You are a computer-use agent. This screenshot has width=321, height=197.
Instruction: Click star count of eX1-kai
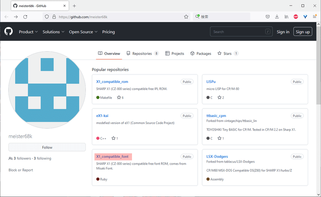pyautogui.click(x=115, y=139)
